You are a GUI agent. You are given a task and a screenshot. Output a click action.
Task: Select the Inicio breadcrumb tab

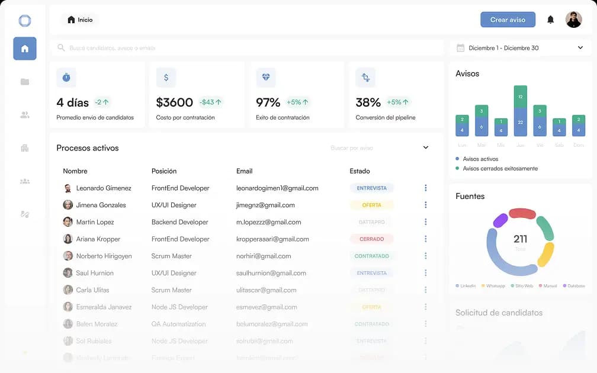click(x=79, y=19)
